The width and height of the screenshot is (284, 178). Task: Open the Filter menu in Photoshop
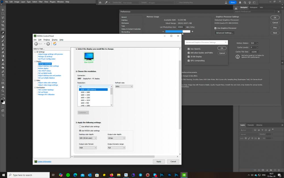(x=41, y=2)
